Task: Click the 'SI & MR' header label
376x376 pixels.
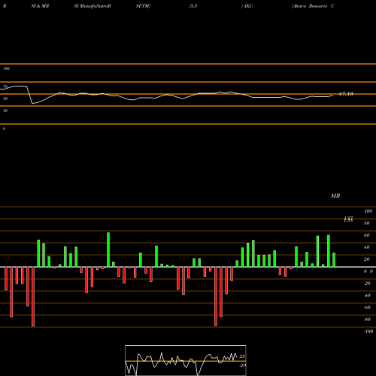Action: click(40, 6)
